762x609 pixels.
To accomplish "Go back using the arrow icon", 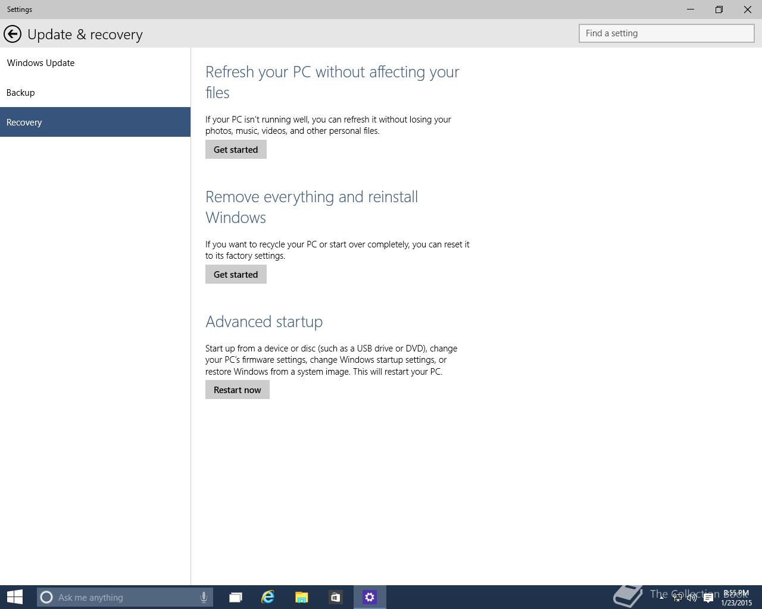I will coord(13,34).
